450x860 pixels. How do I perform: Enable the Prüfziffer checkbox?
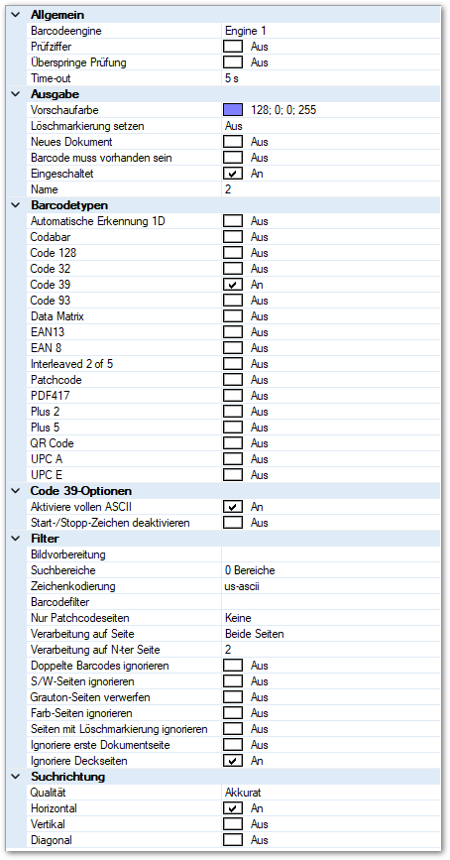point(233,47)
